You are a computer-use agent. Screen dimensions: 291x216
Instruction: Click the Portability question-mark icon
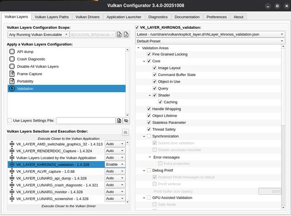click(12, 81)
